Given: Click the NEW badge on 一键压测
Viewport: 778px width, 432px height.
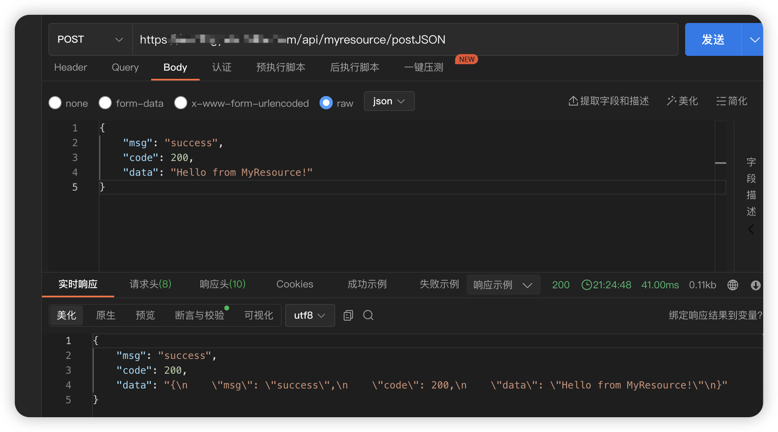Looking at the screenshot, I should tap(467, 60).
